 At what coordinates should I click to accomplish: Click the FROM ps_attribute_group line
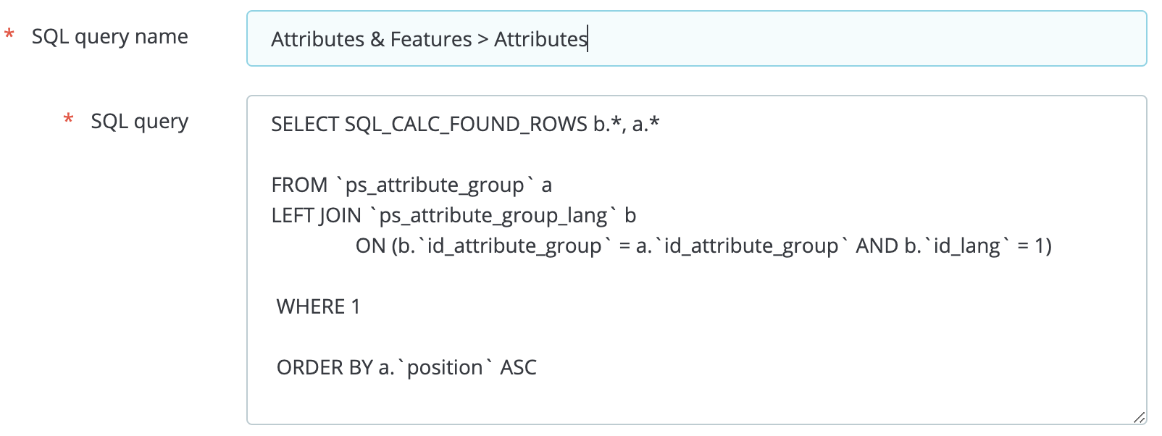click(x=409, y=185)
